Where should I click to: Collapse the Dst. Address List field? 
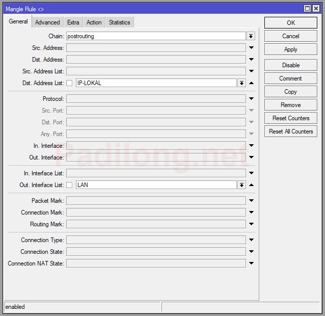pos(251,83)
